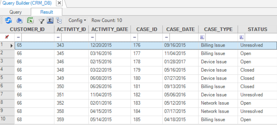Select row 5 by its row header
The image size is (277, 125).
[x=7, y=78]
